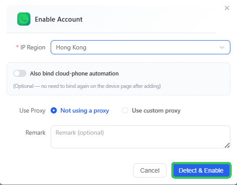
Task: Click the Not using a proxy label text
Action: click(x=85, y=111)
